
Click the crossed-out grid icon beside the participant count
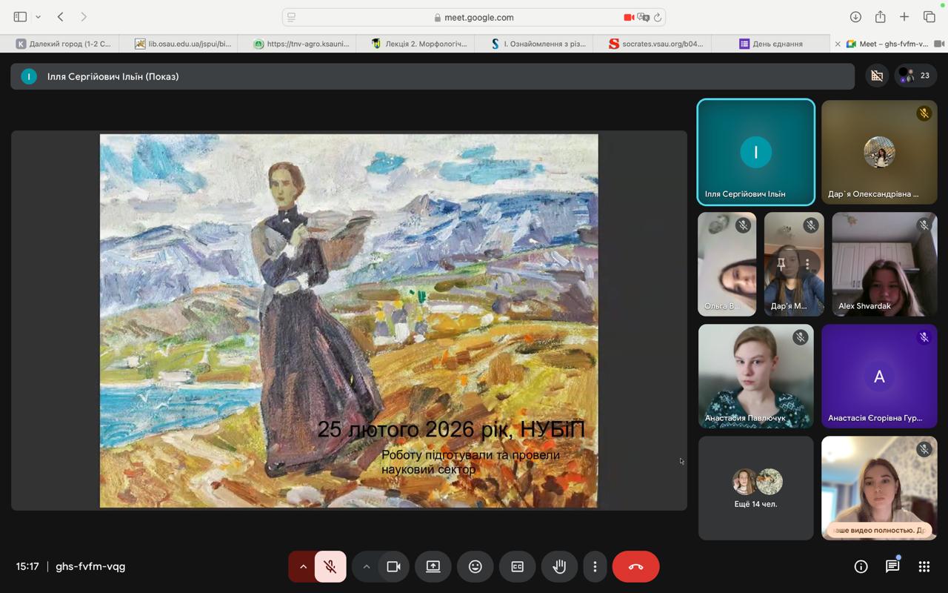tap(877, 76)
